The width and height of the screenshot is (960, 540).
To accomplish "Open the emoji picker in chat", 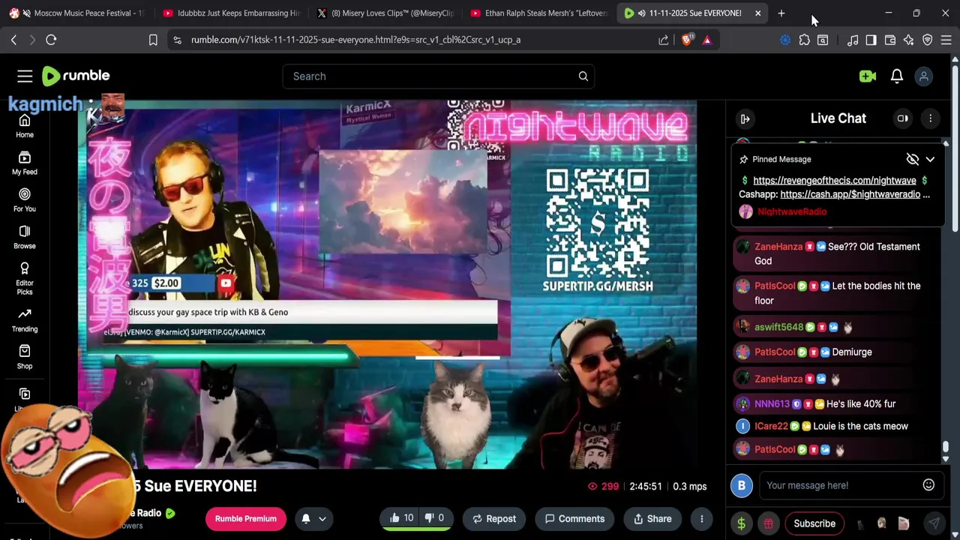I will pyautogui.click(x=928, y=485).
